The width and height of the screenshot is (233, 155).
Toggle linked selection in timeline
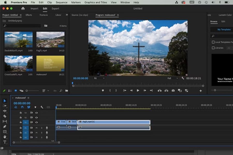coord(29,107)
